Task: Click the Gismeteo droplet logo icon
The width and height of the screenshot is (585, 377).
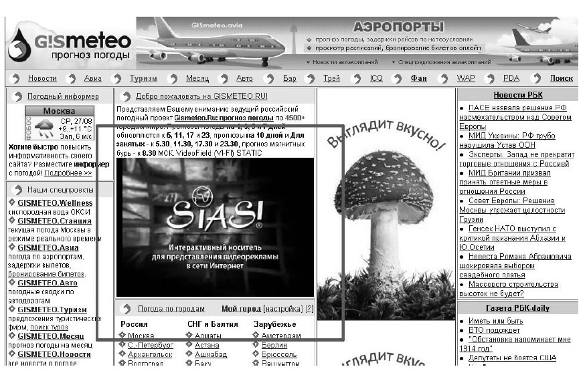Action: [19, 45]
